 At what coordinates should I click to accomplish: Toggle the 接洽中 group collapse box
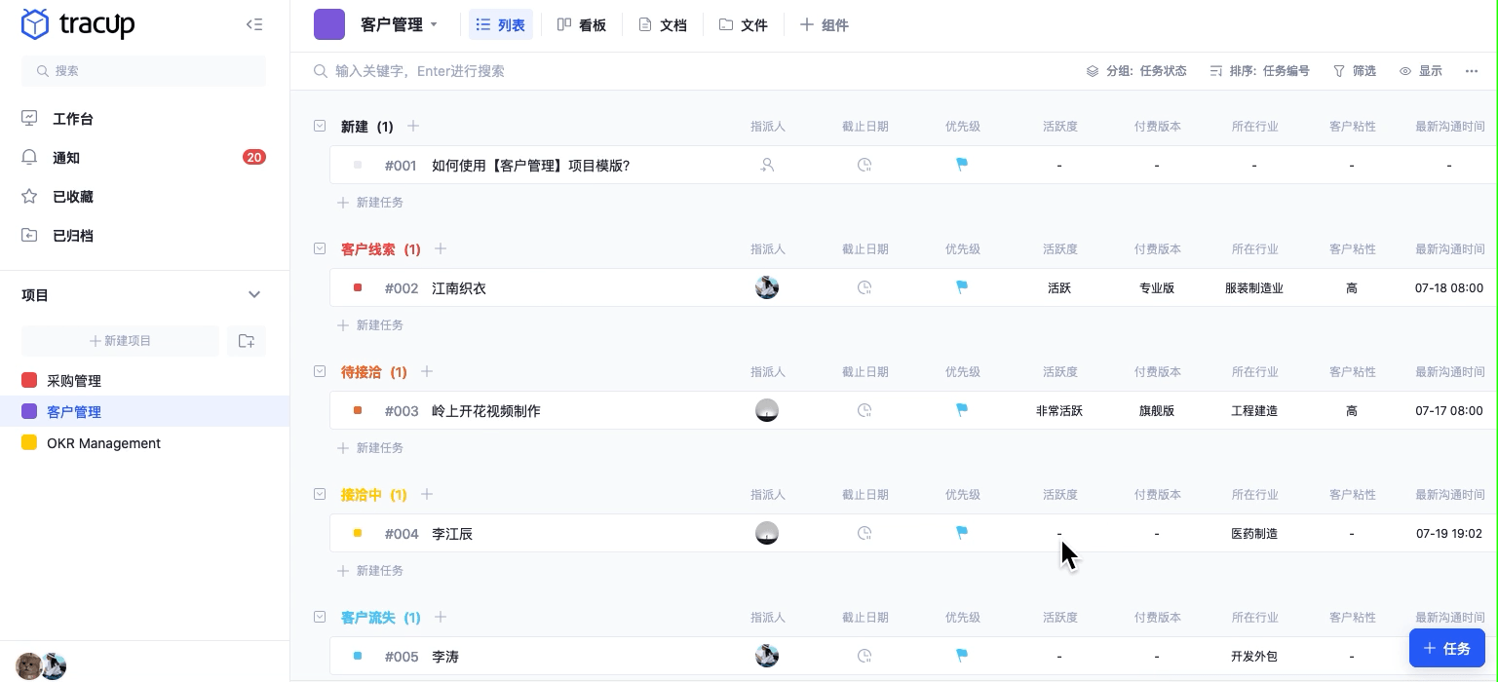(x=320, y=494)
